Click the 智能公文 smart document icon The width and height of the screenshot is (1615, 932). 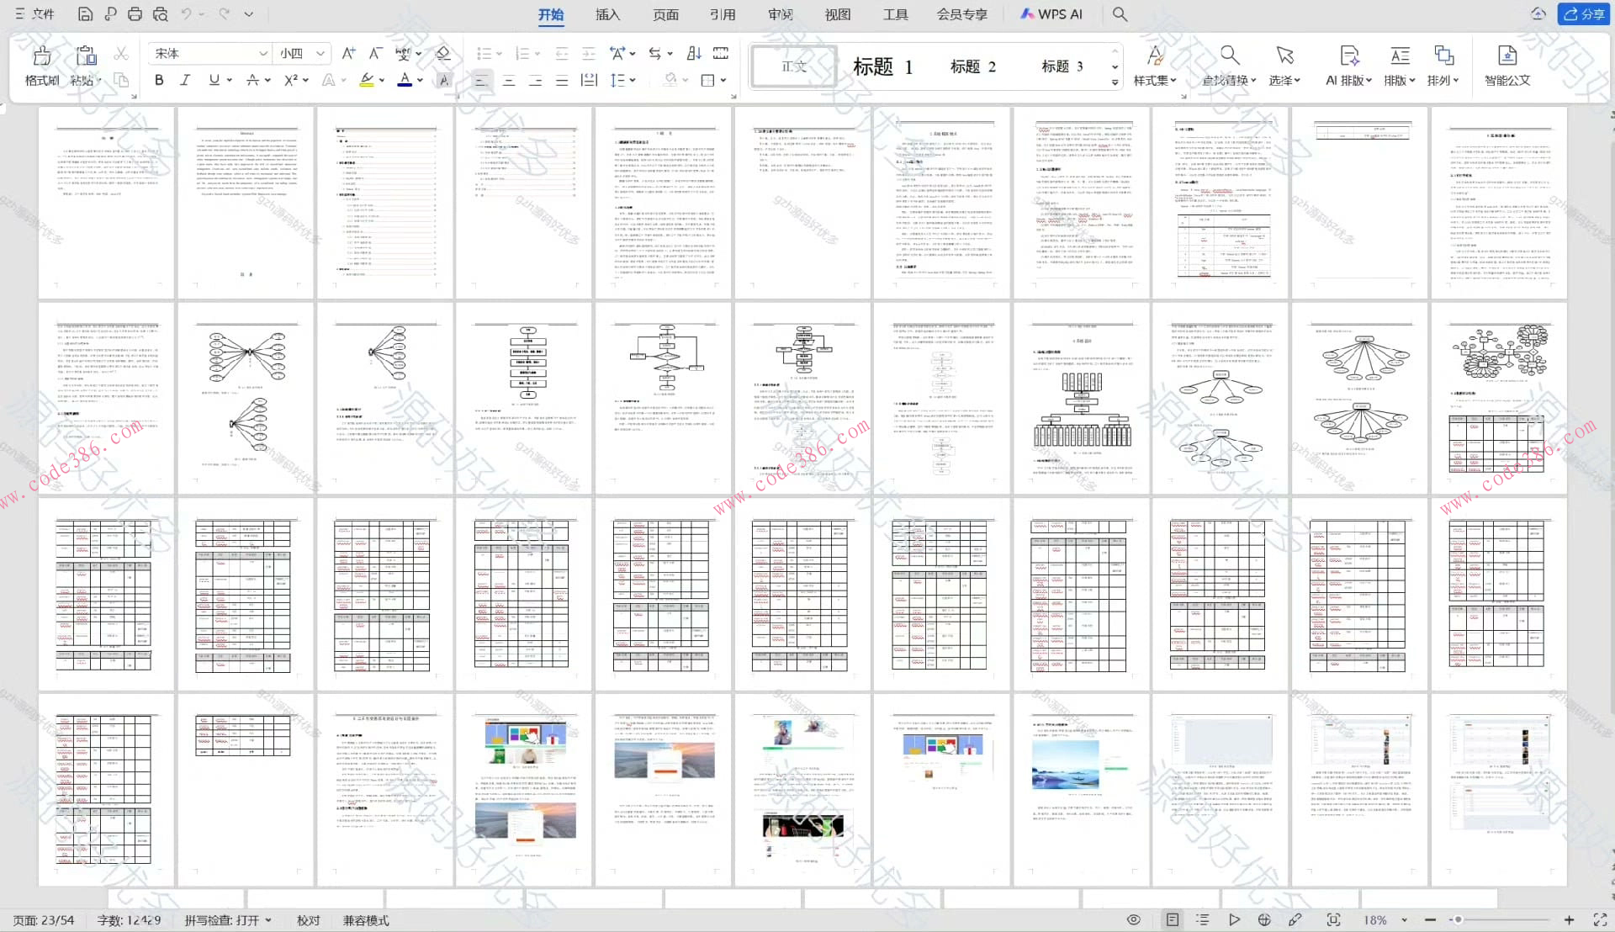click(1506, 57)
